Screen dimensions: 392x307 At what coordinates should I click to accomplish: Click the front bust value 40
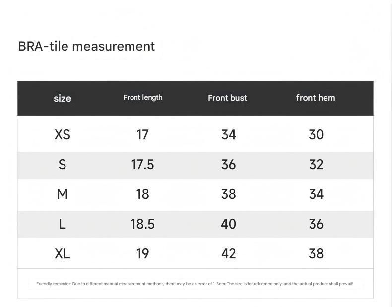click(x=228, y=224)
